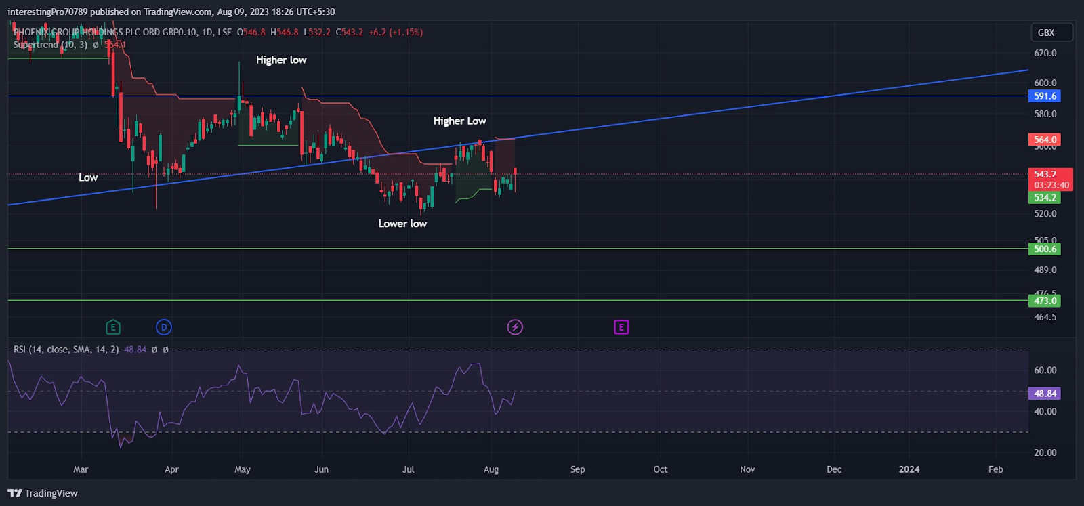Open the TradingView logo at bottom left
This screenshot has height=506, width=1084.
[43, 493]
